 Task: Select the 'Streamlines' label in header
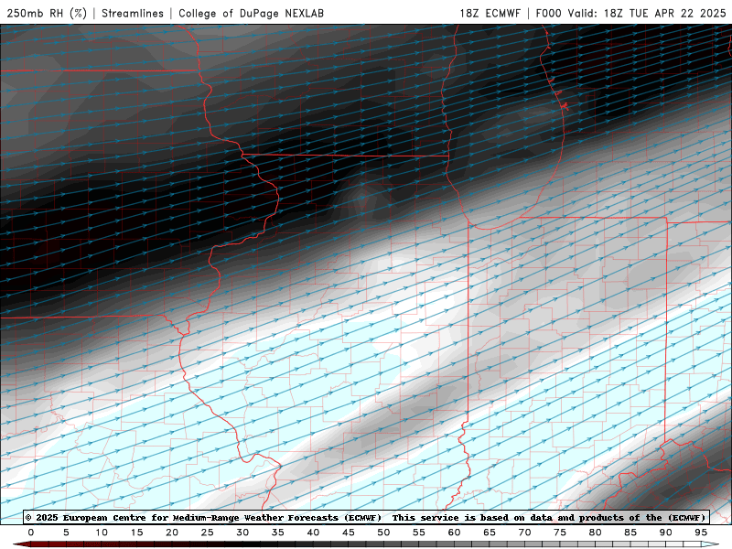tap(133, 13)
